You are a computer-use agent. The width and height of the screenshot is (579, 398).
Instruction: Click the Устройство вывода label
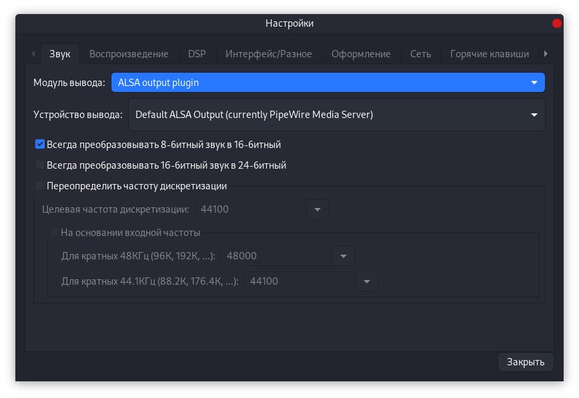(x=78, y=115)
